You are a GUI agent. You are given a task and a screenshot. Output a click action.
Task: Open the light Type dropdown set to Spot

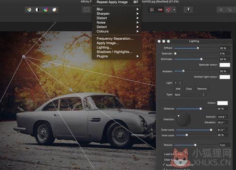coord(189,94)
